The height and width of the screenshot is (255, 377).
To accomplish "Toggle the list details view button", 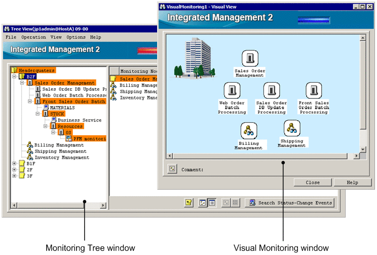I will 212,203.
